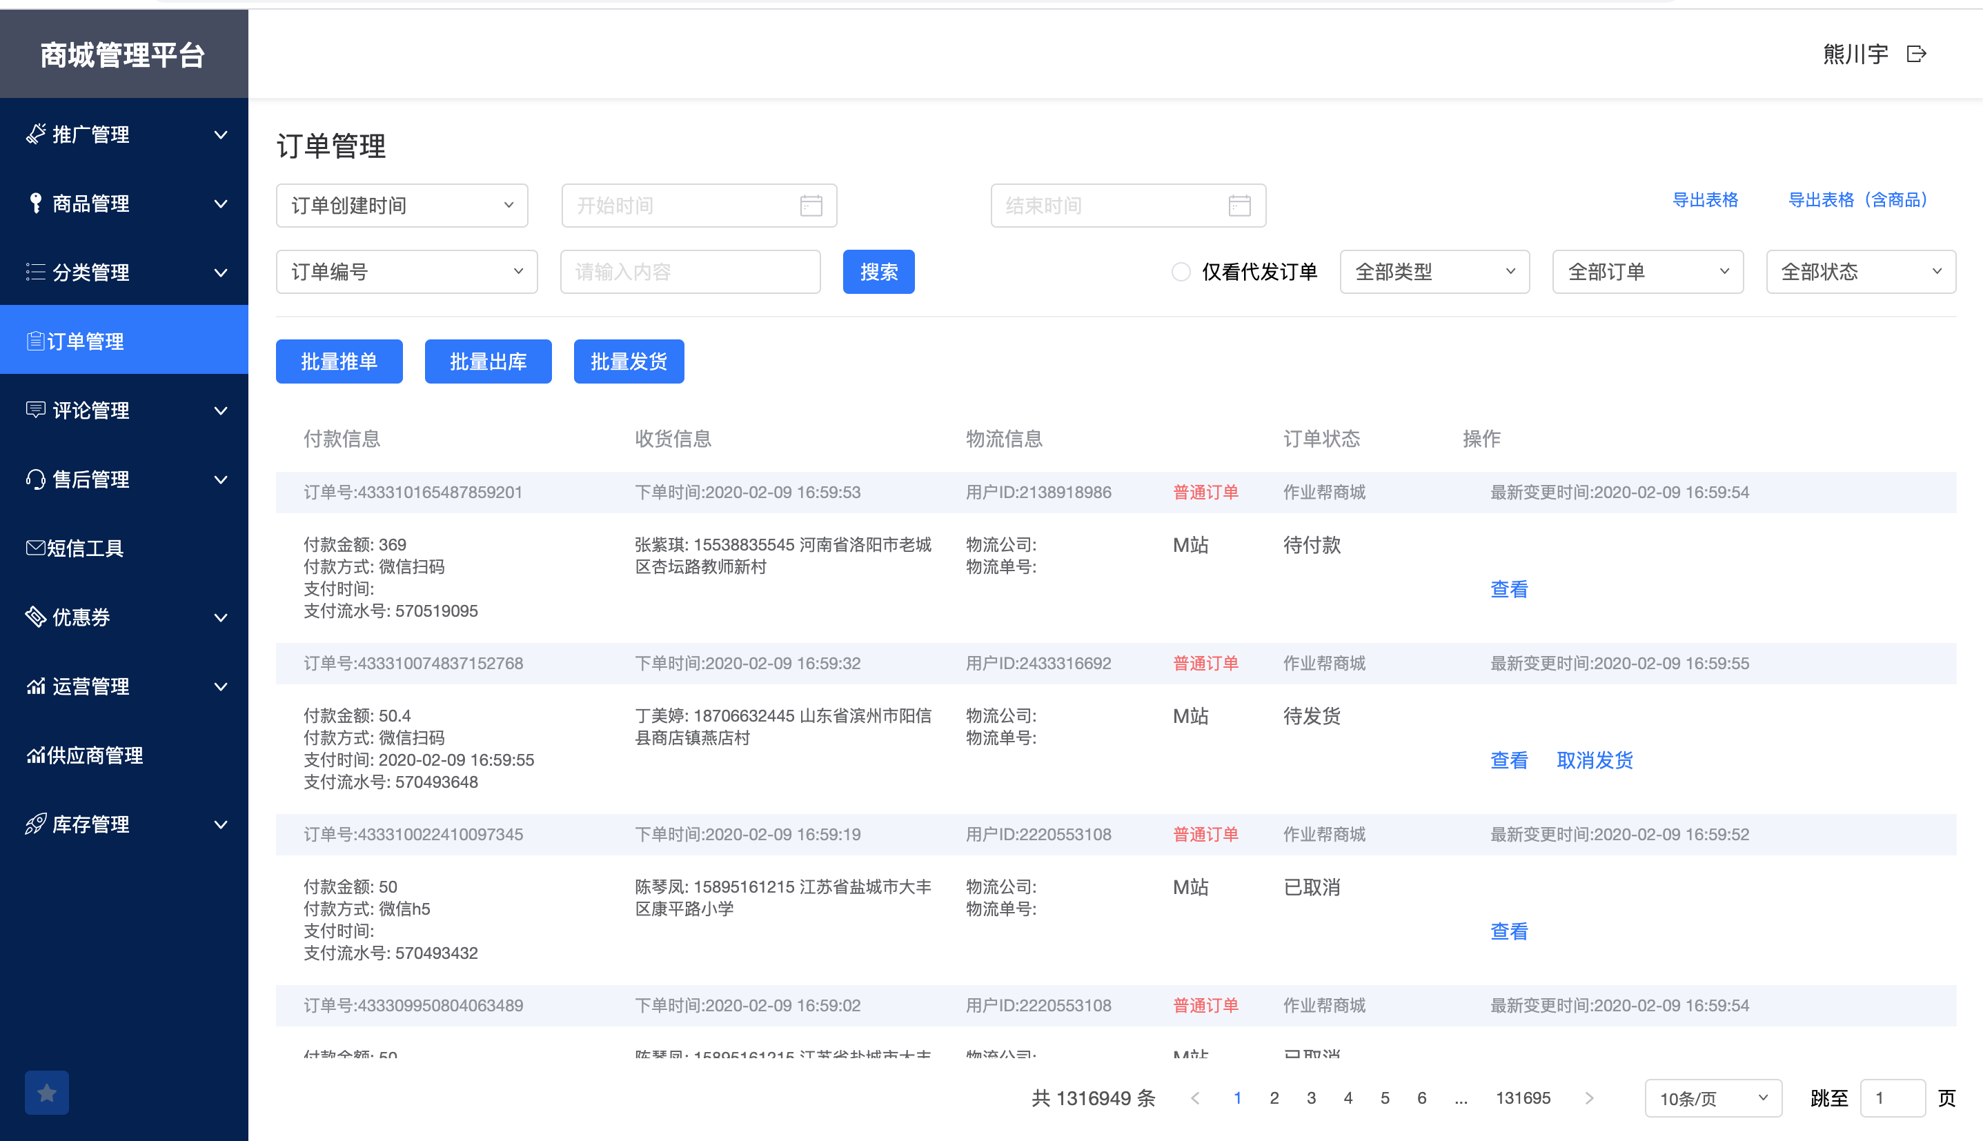
Task: Open the 全部订单 filter dropdown
Action: (1648, 272)
